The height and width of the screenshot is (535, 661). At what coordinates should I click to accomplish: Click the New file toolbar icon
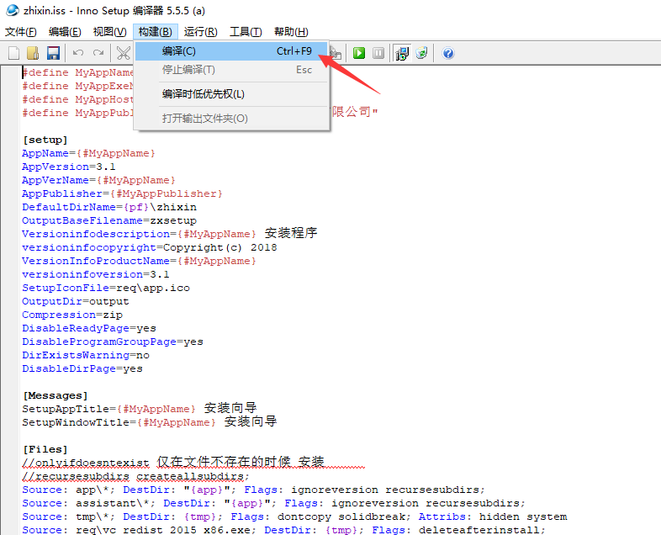click(14, 53)
